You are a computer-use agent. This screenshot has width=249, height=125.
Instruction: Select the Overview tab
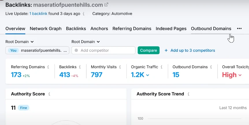coord(15,29)
